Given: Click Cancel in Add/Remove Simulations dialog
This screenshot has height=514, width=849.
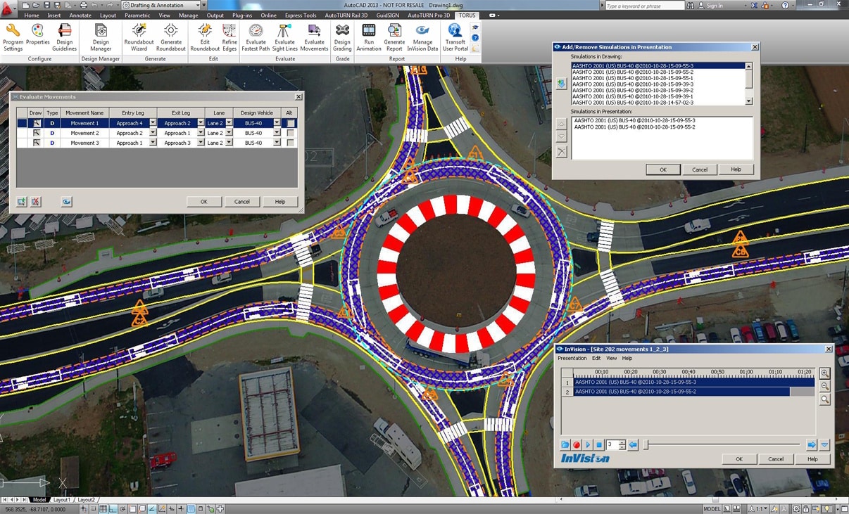Looking at the screenshot, I should [699, 169].
